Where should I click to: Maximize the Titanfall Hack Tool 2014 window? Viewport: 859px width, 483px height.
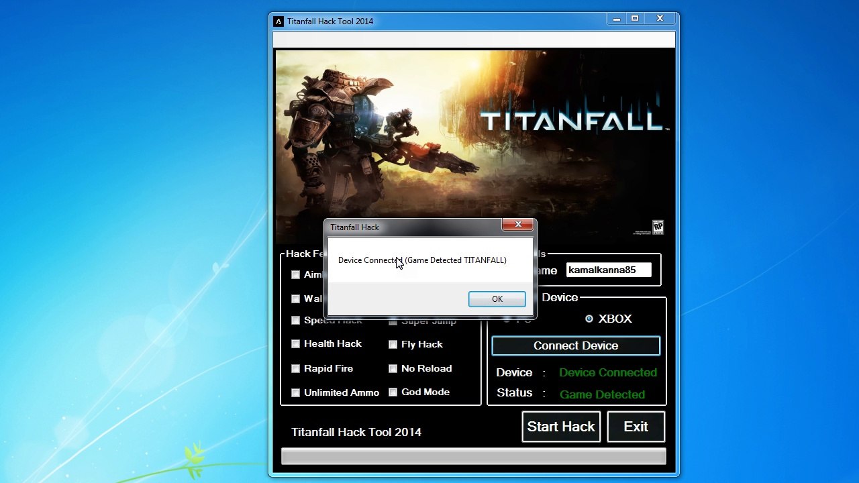(x=634, y=19)
